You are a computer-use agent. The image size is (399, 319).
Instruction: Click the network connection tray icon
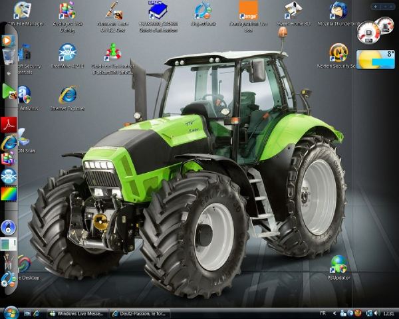coord(369,313)
